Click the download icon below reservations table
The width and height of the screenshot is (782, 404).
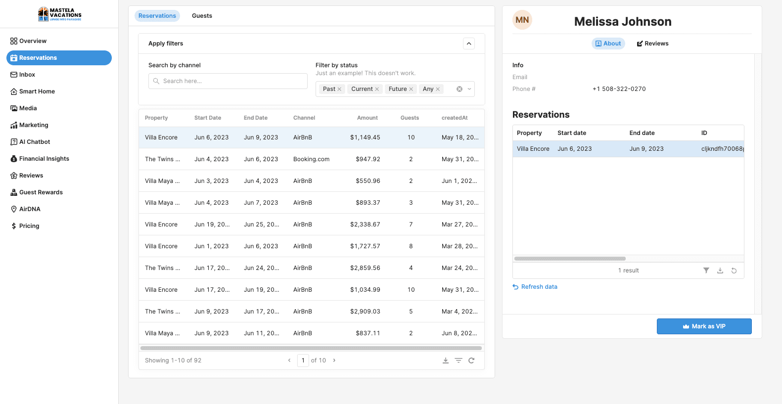click(446, 360)
